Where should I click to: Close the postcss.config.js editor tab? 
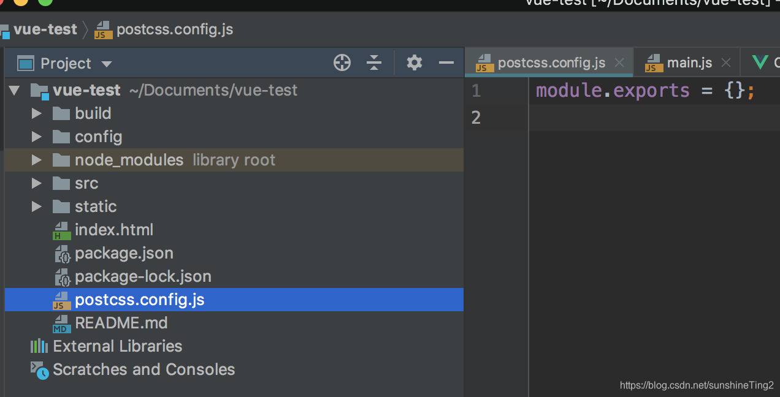click(x=619, y=62)
